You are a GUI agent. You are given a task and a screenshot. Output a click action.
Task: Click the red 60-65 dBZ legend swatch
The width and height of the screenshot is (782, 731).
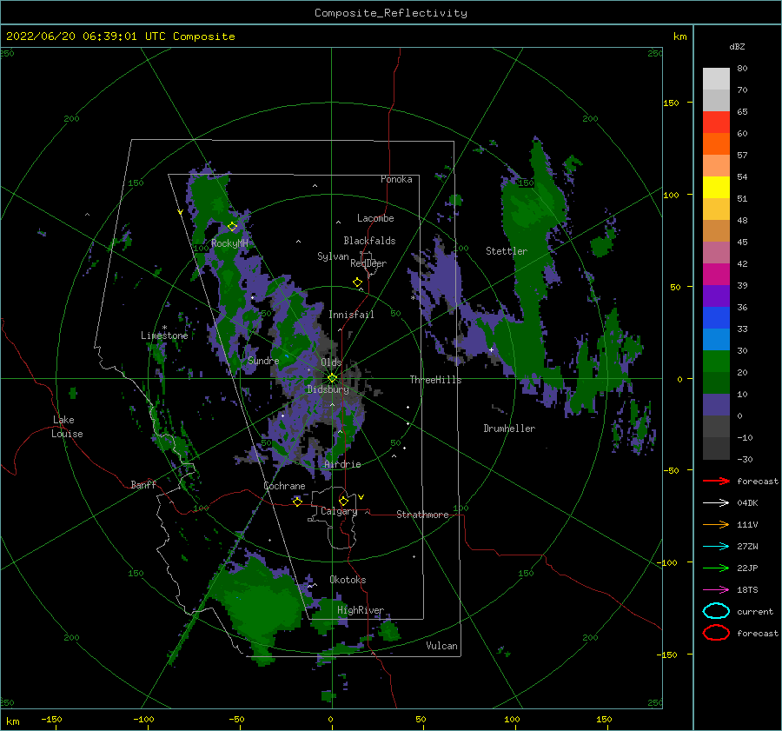click(x=716, y=123)
